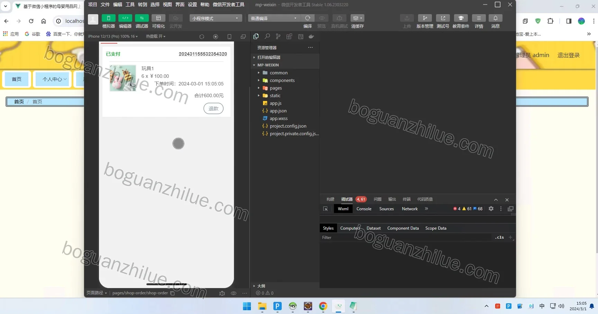Open the 教育套件 education kit icon
This screenshot has height=314, width=598.
(461, 18)
